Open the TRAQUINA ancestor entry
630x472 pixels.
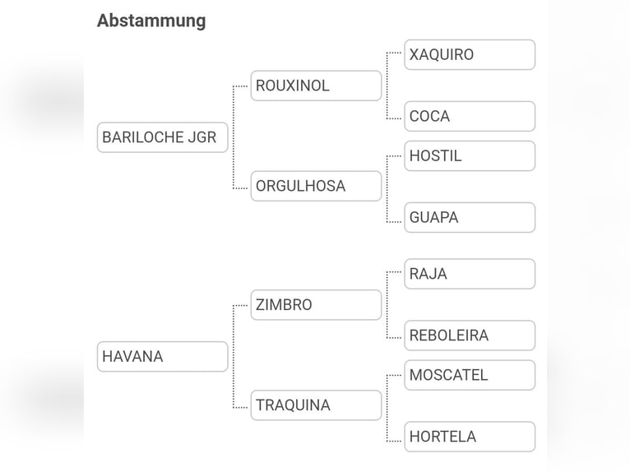point(316,405)
